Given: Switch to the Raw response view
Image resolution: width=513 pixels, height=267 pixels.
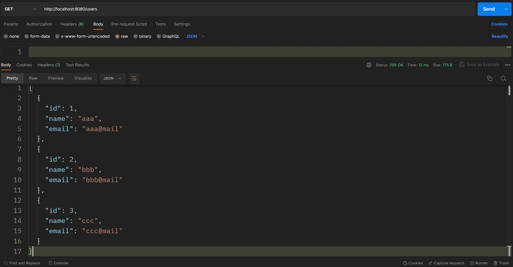Looking at the screenshot, I should tap(33, 78).
